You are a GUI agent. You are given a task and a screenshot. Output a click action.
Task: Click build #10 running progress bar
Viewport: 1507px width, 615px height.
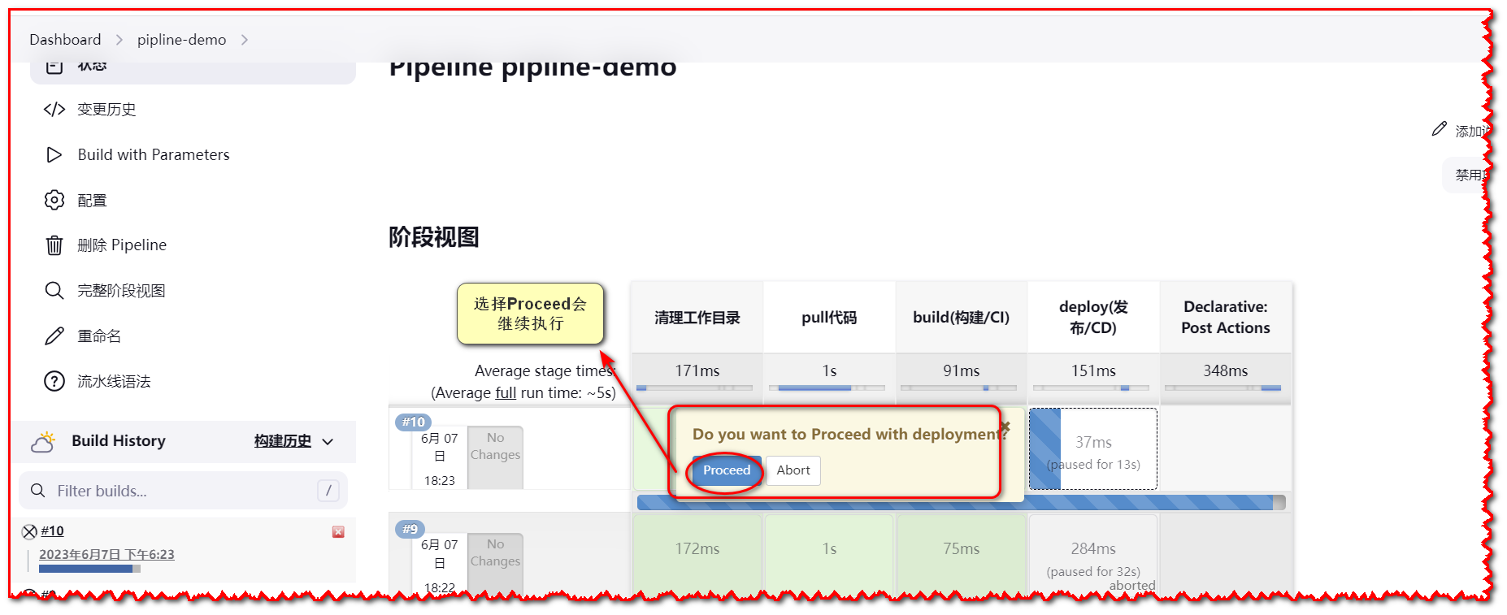point(961,502)
